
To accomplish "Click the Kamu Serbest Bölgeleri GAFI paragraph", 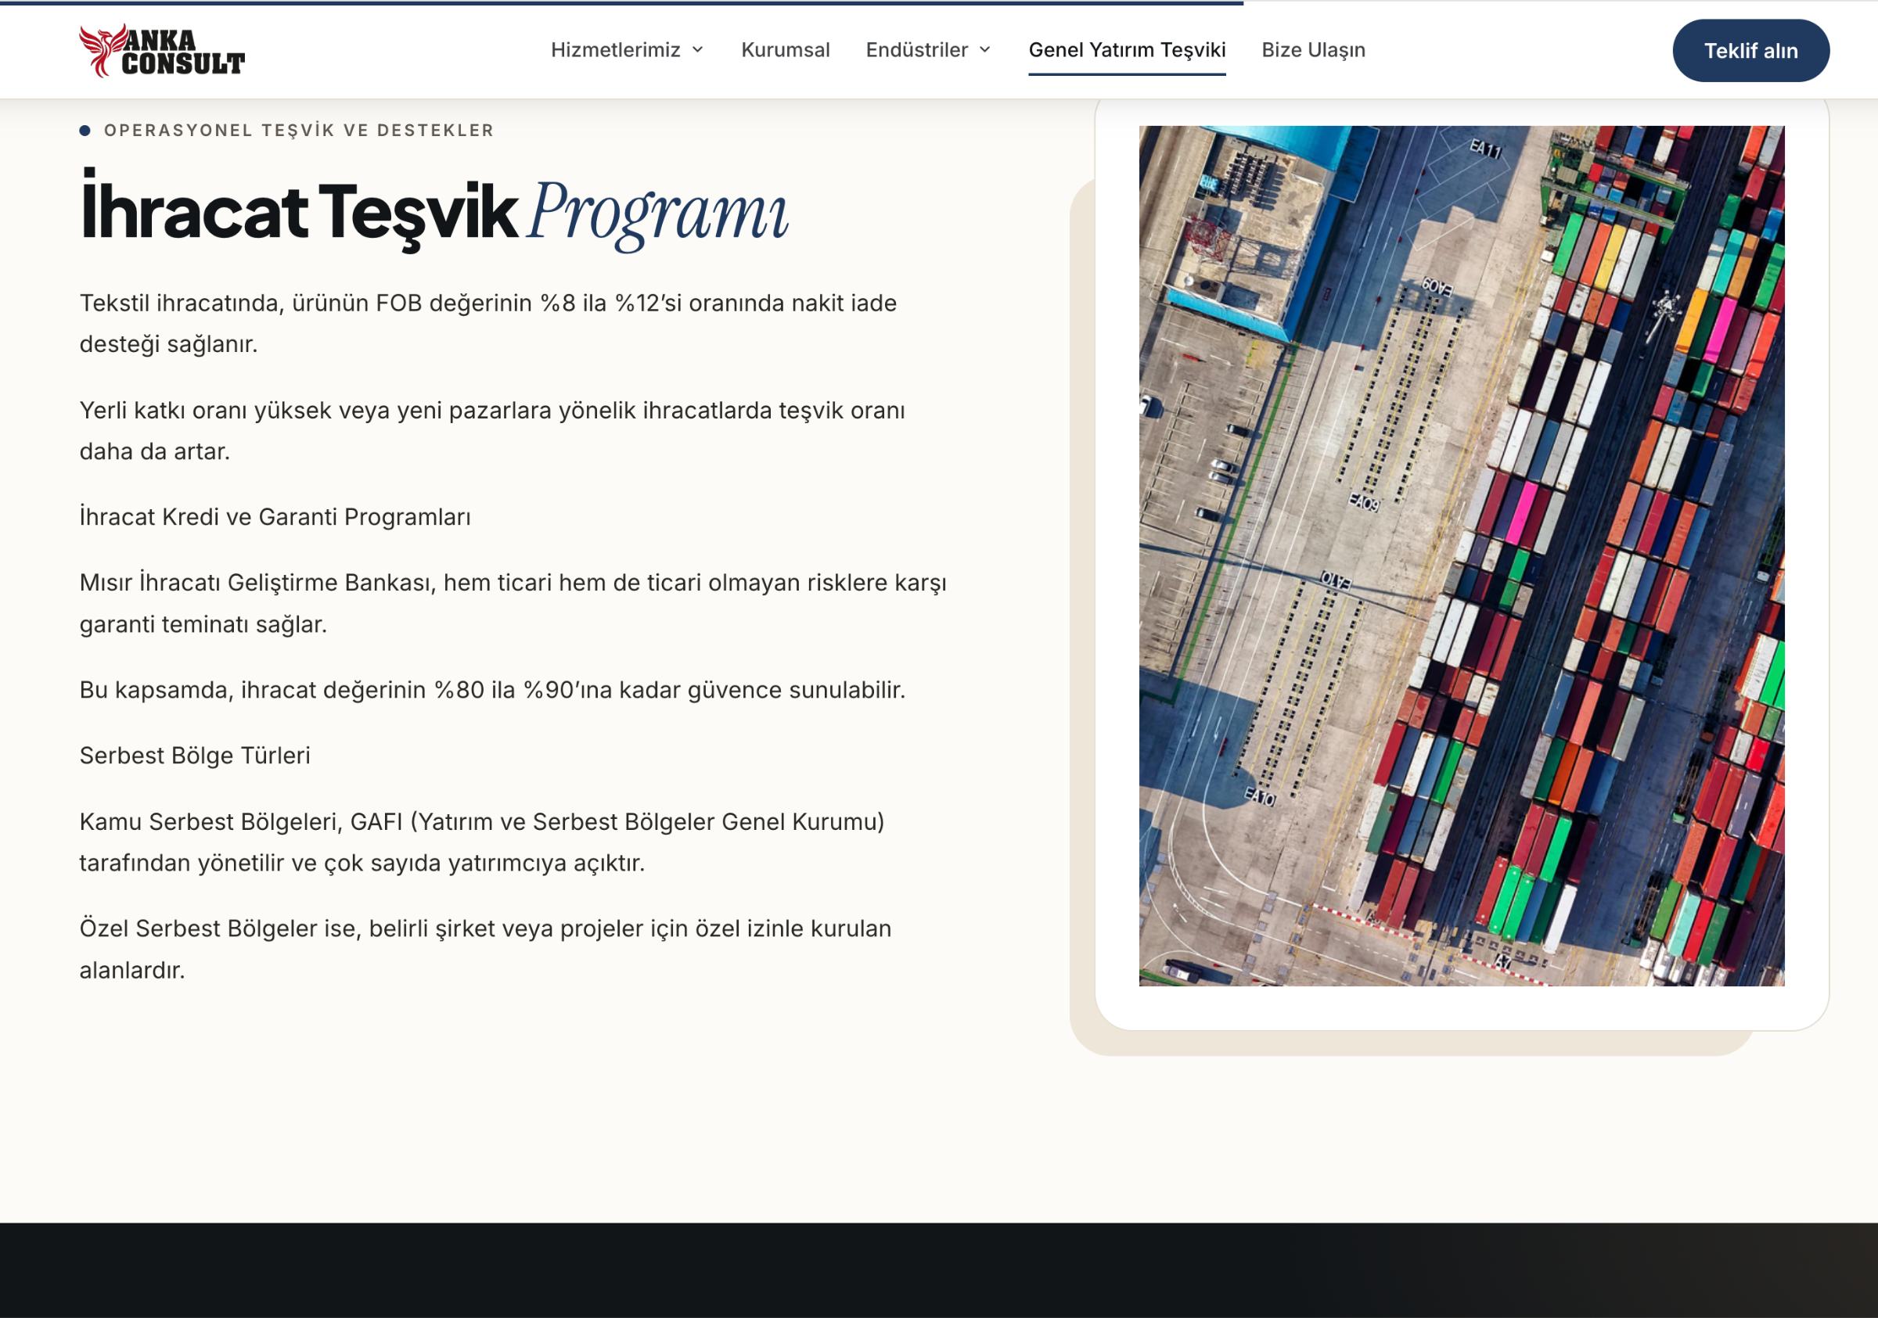I will tap(483, 842).
